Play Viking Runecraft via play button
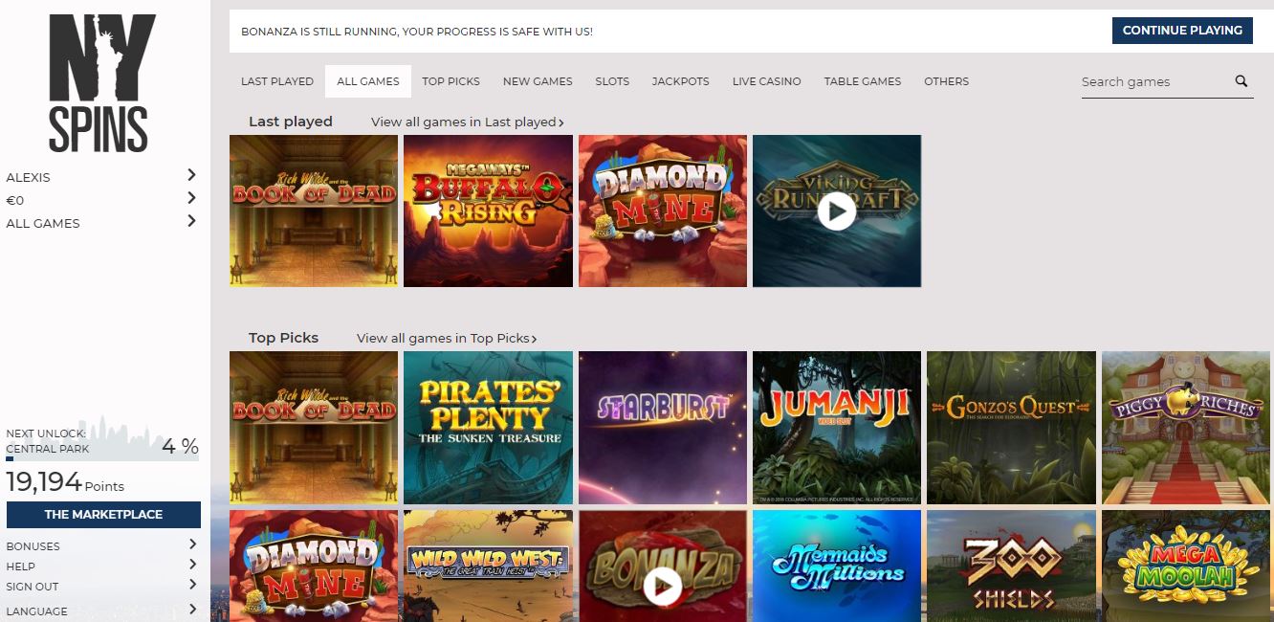The width and height of the screenshot is (1274, 622). coord(837,211)
